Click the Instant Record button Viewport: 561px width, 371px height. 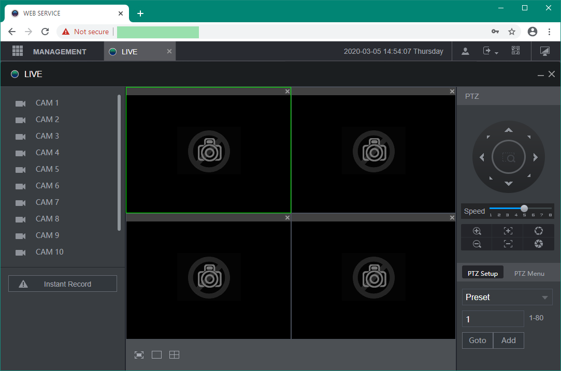[x=63, y=284]
